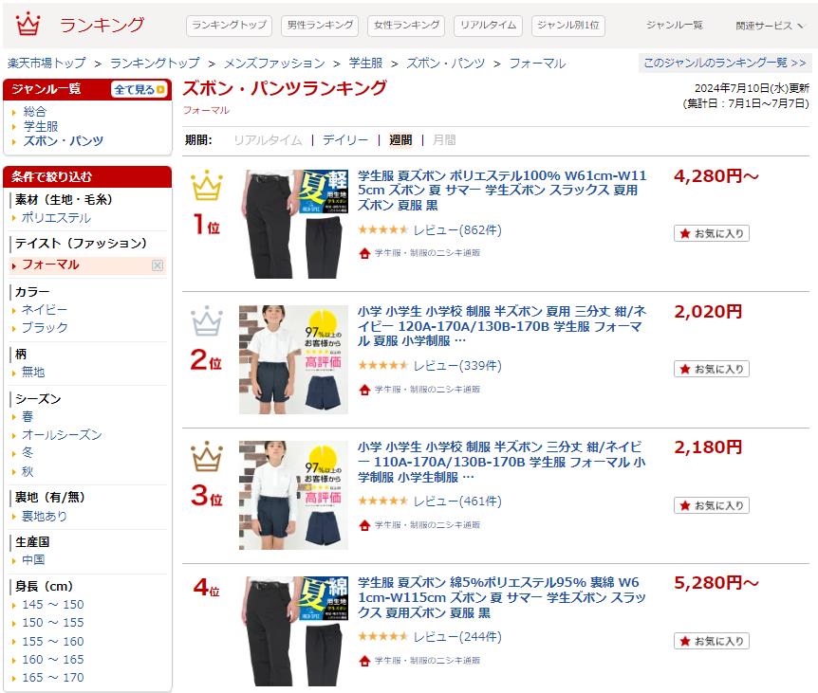Expand the 関連サービス dropdown
The width and height of the screenshot is (818, 693).
click(x=769, y=26)
